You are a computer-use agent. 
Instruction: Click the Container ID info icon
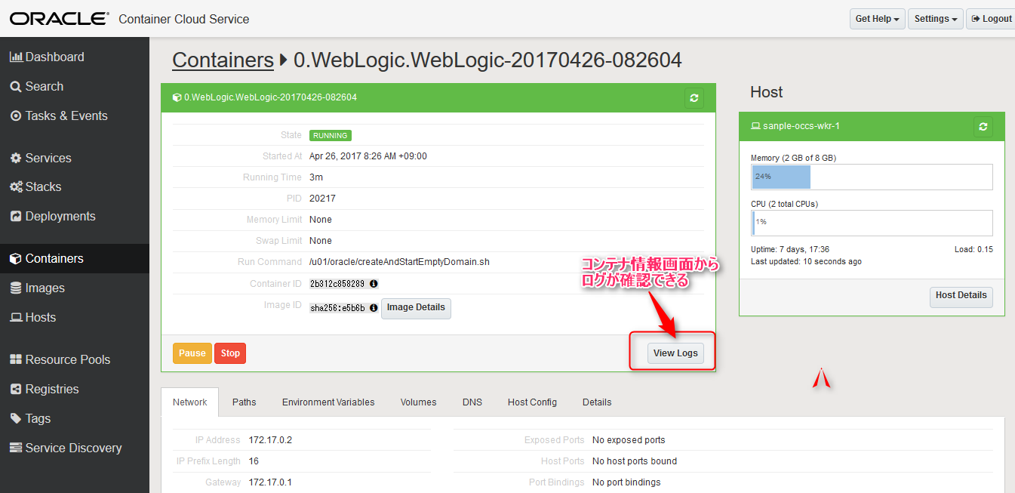374,284
